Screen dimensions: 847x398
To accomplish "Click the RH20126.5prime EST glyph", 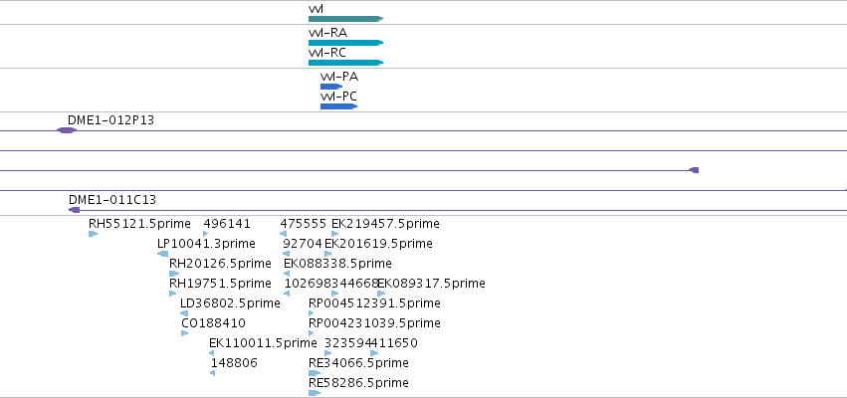I will pos(174,274).
